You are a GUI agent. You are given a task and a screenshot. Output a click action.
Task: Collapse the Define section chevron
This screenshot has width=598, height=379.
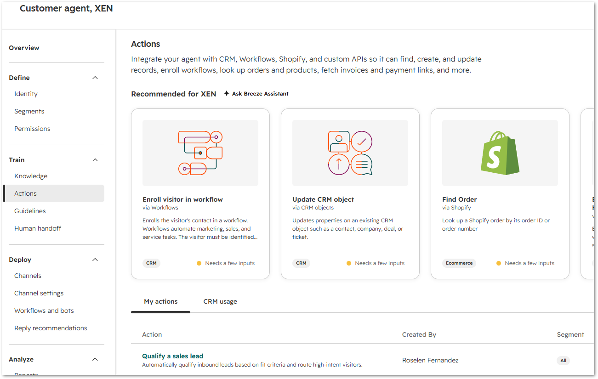point(95,78)
